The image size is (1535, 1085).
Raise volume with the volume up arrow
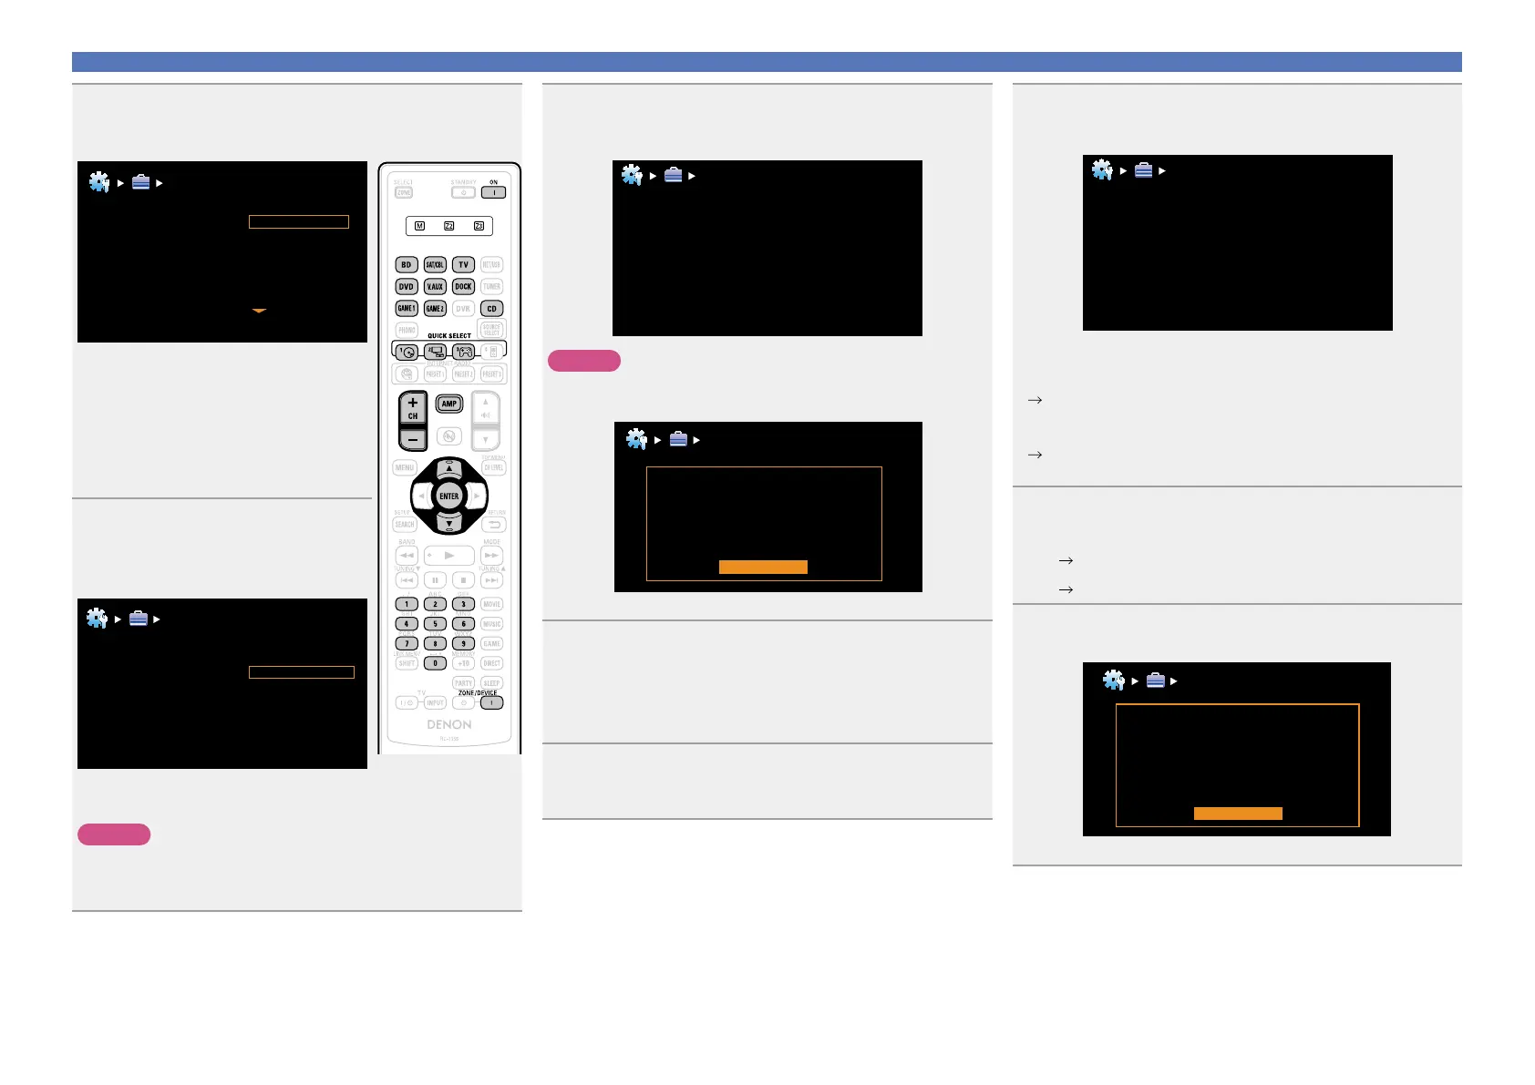click(x=486, y=406)
